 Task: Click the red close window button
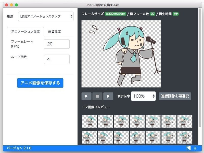(6, 5)
